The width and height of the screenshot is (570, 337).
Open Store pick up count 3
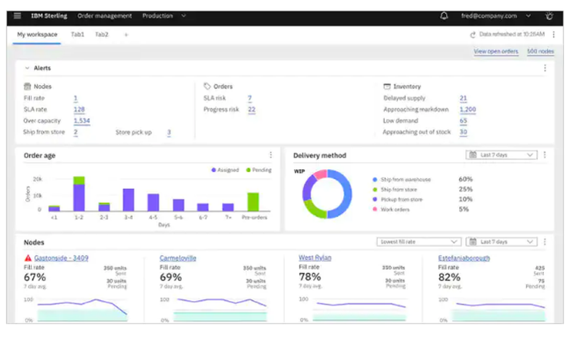169,132
